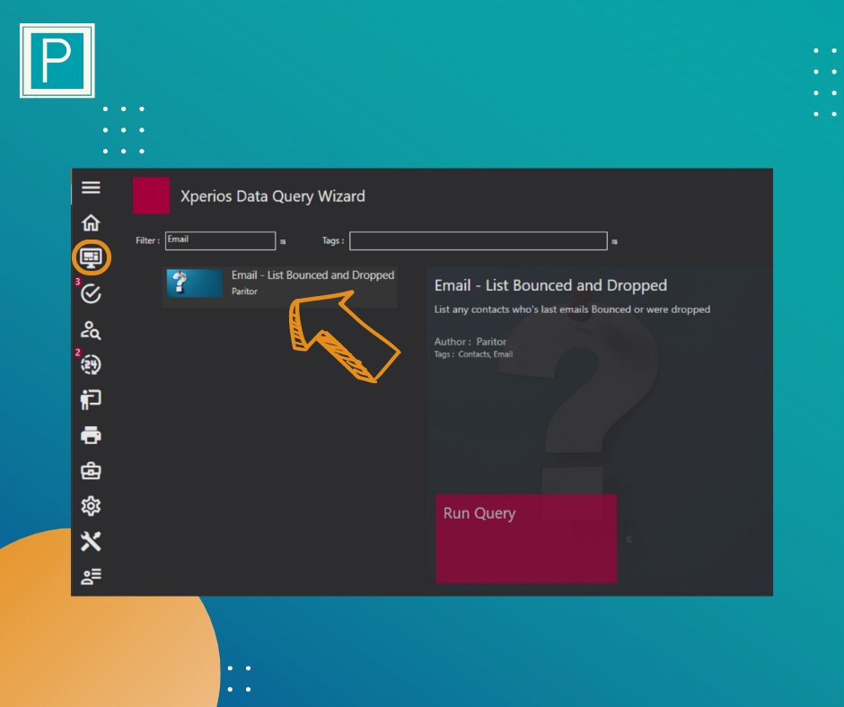Viewport: 844px width, 707px height.
Task: Click the Filter input containing Email
Action: 221,240
